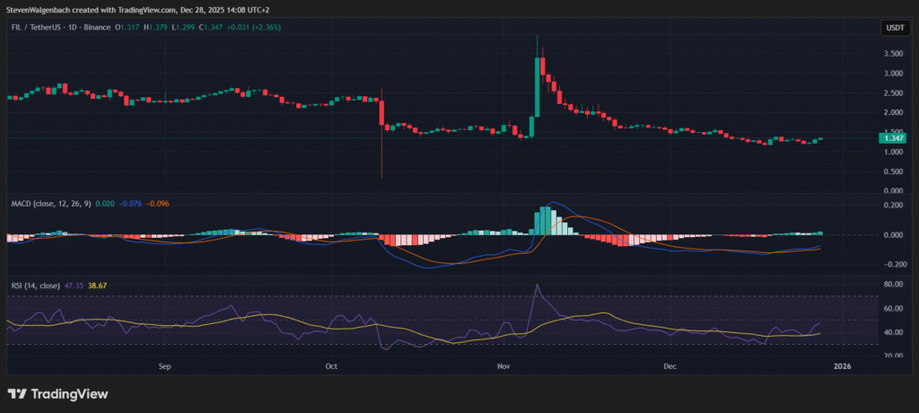Click the 20.00 RSI axis label
Image resolution: width=919 pixels, height=413 pixels.
pyautogui.click(x=893, y=356)
